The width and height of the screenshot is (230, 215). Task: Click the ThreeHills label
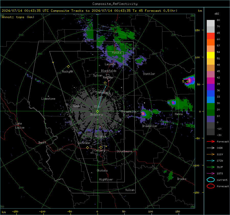click(129, 112)
